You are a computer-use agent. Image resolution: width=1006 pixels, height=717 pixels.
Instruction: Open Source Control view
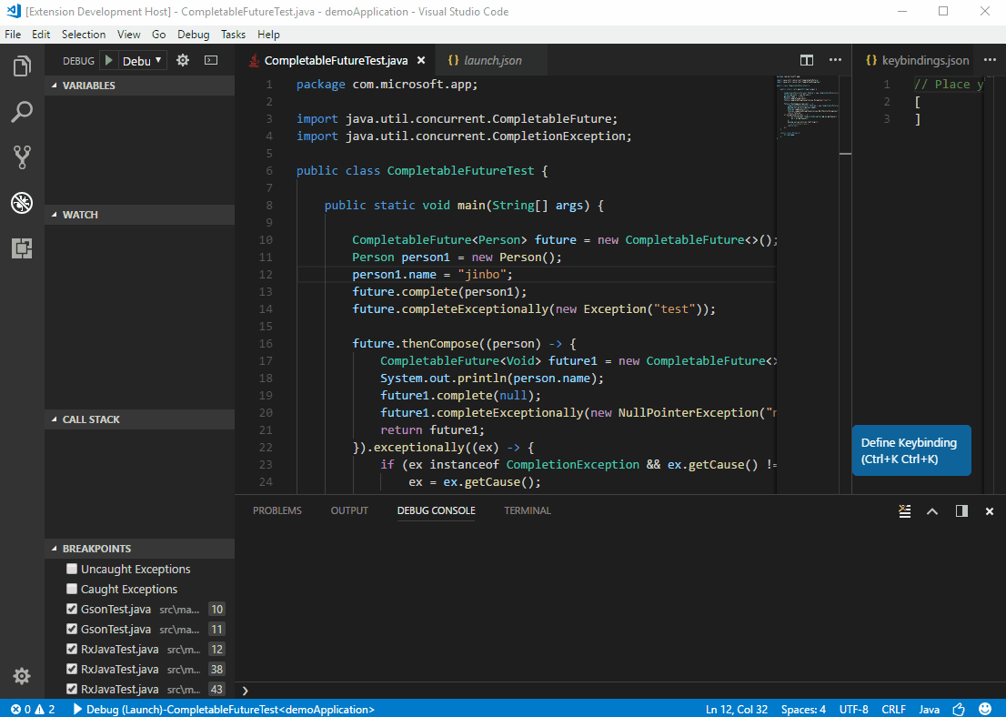click(x=20, y=157)
